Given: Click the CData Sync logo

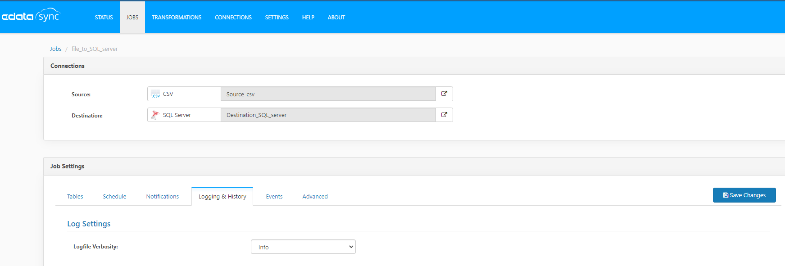Looking at the screenshot, I should (x=31, y=16).
